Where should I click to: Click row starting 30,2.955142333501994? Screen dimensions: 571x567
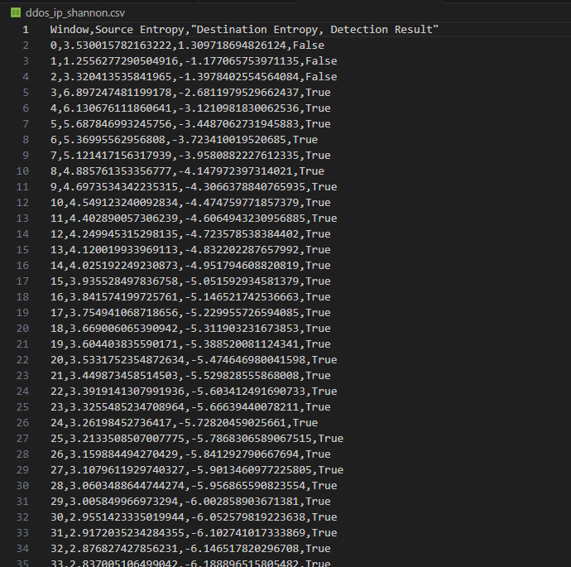point(194,517)
